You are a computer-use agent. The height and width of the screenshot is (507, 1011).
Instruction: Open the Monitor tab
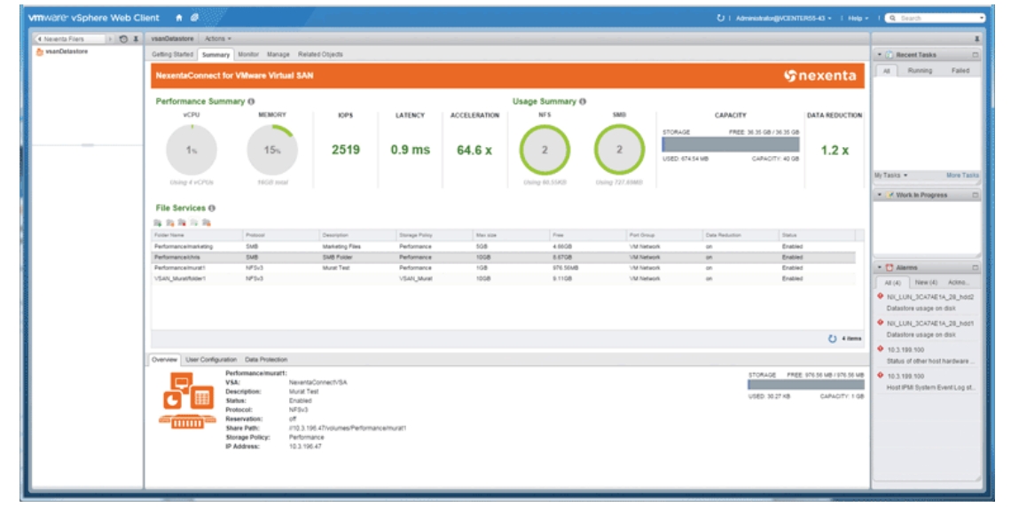pos(248,55)
